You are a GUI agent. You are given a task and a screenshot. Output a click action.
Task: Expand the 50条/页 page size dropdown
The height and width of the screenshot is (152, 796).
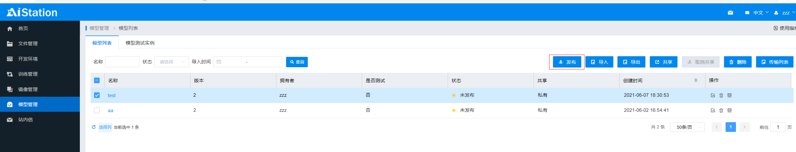(687, 127)
